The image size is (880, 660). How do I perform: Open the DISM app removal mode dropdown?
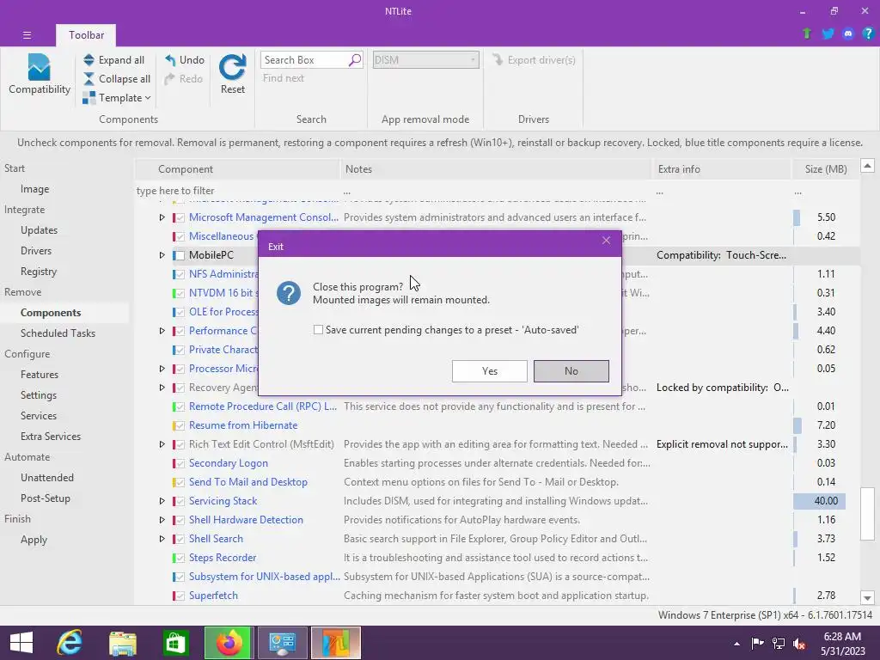click(x=425, y=60)
